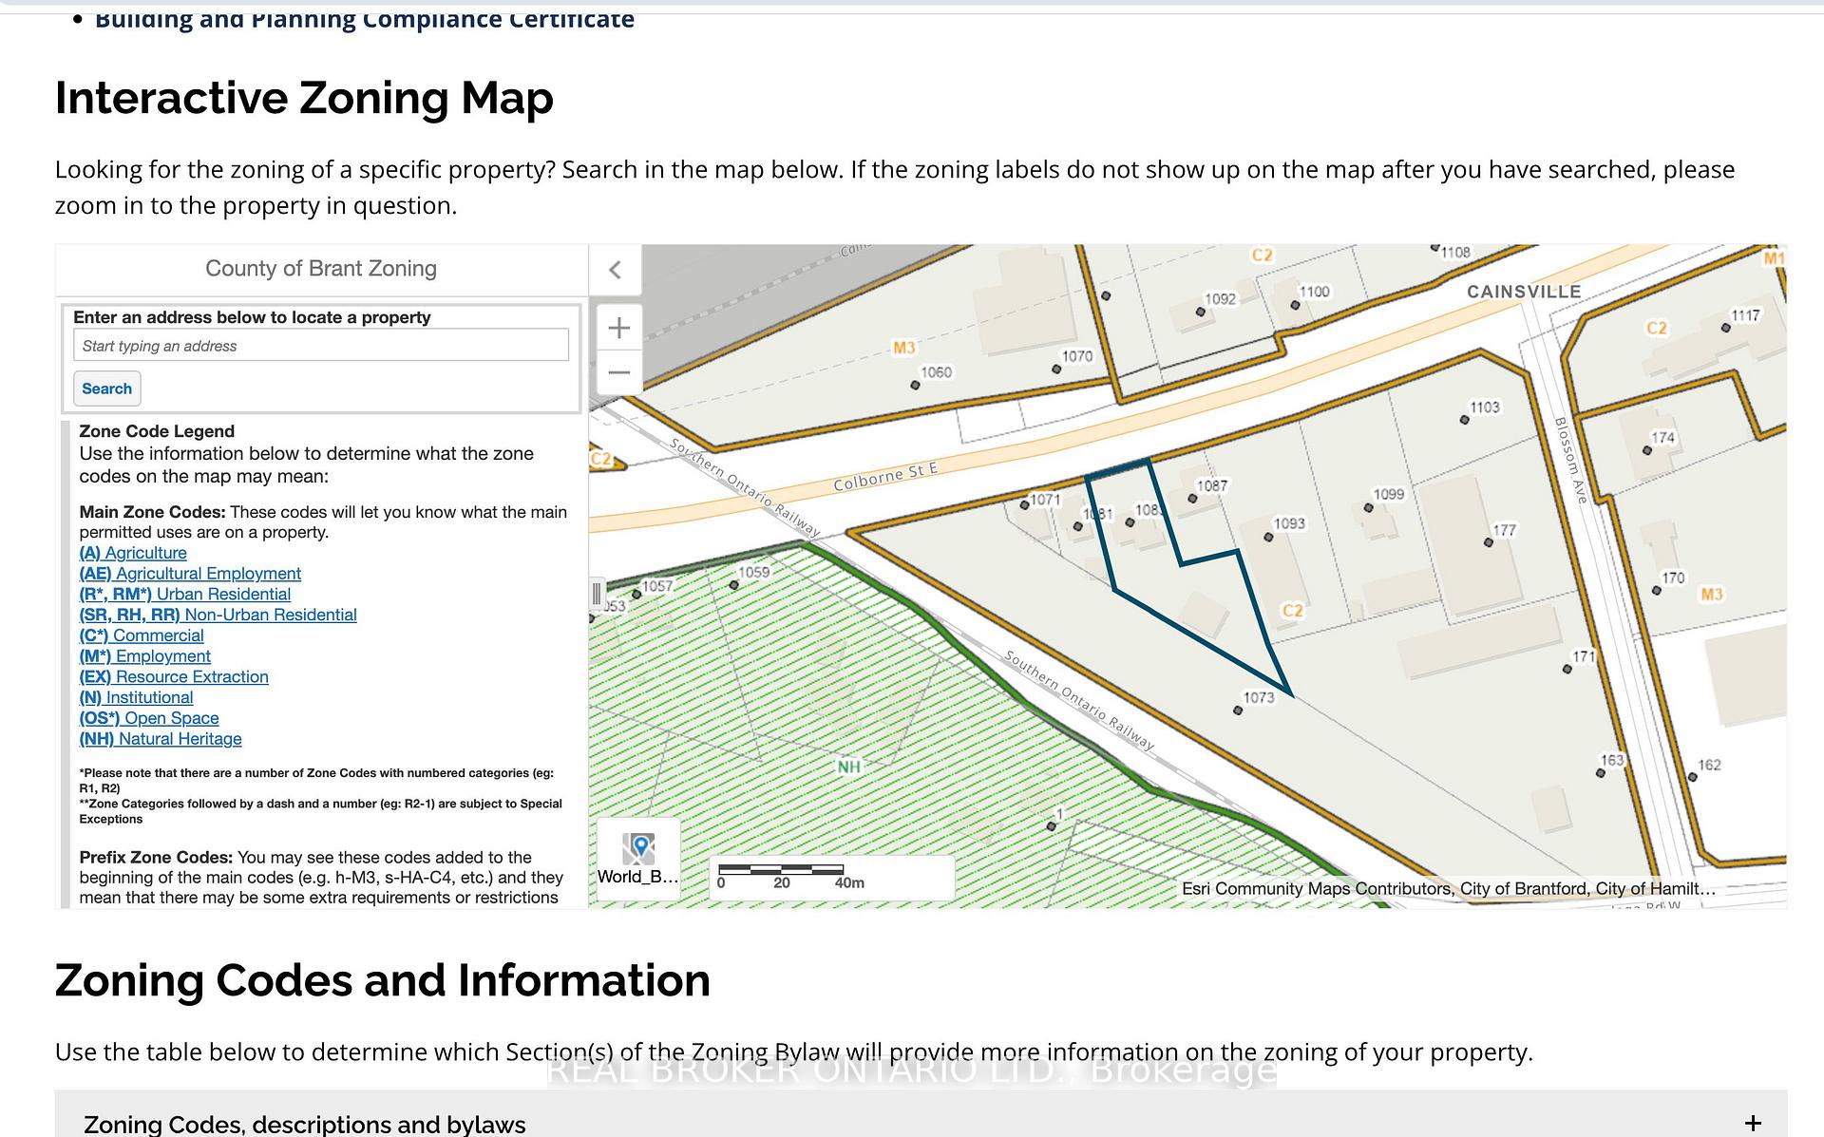Collapse the zoning side panel arrow

tap(616, 270)
